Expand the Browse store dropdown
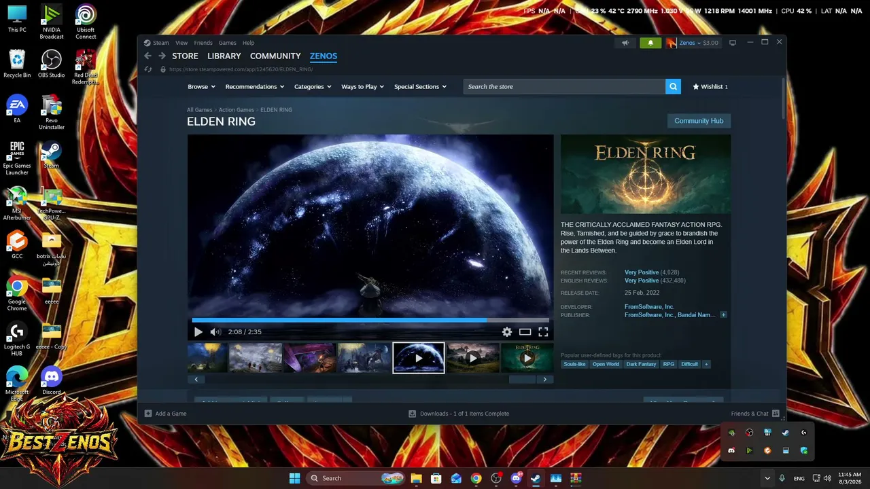The height and width of the screenshot is (489, 870). click(201, 87)
